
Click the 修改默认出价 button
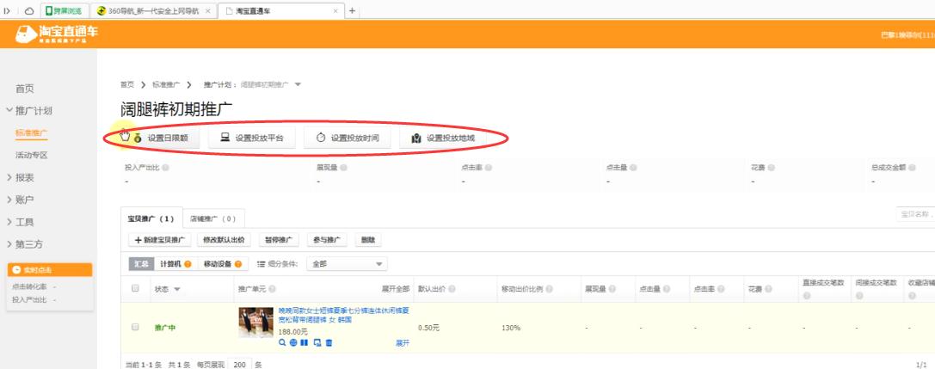(223, 240)
